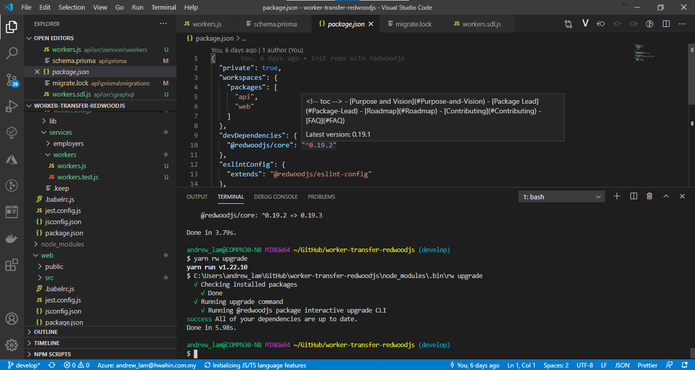Collapse the WORKER-TRANSFER-REDWOODJS folder section
Viewport: 695px width, 370px height.
coord(100,106)
